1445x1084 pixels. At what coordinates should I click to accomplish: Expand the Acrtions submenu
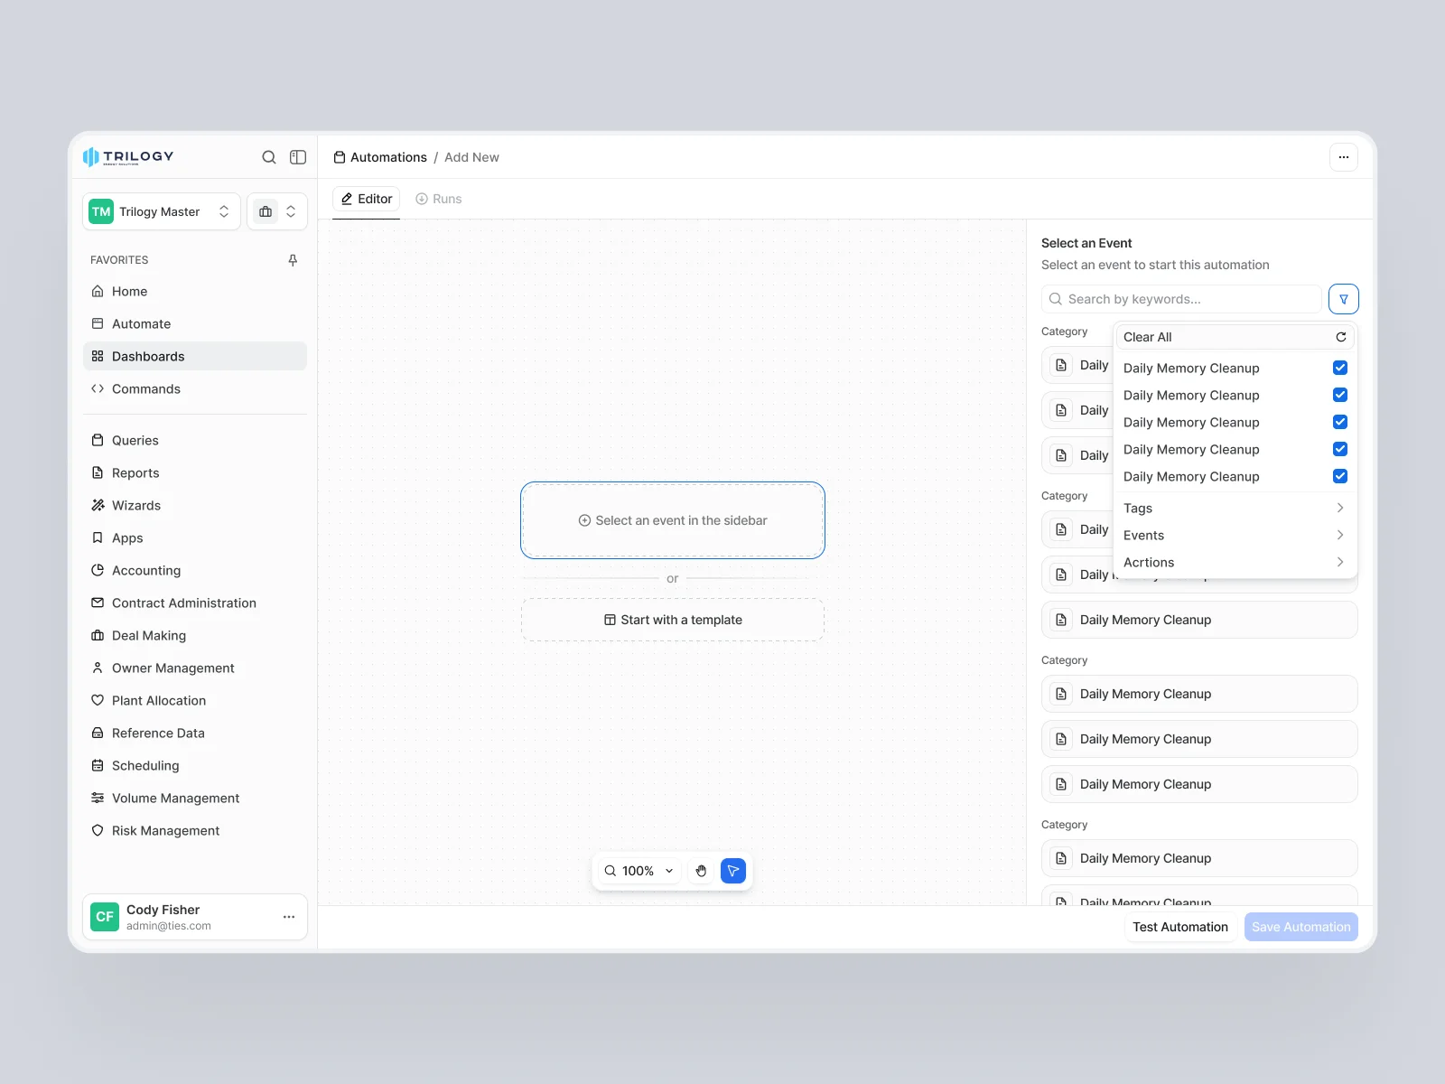point(1234,562)
